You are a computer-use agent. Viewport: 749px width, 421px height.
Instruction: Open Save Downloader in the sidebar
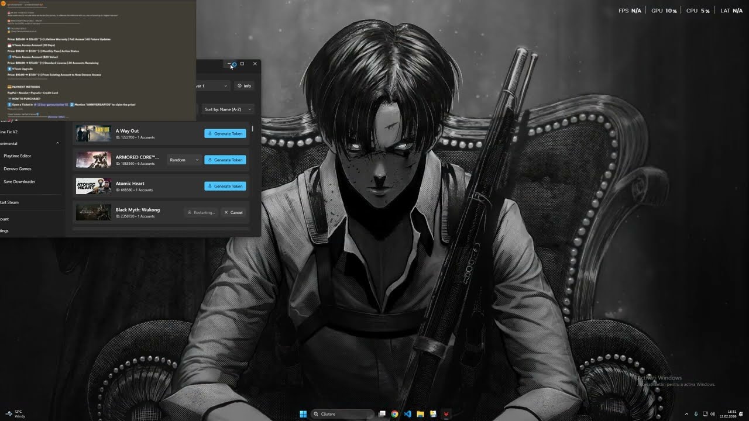click(19, 182)
